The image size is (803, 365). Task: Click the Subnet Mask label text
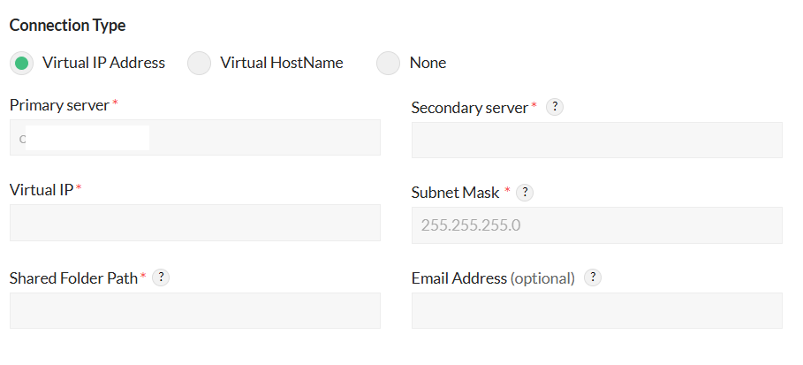(456, 192)
